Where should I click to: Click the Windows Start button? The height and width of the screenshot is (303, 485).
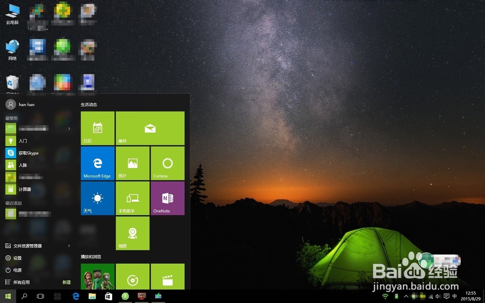8,296
